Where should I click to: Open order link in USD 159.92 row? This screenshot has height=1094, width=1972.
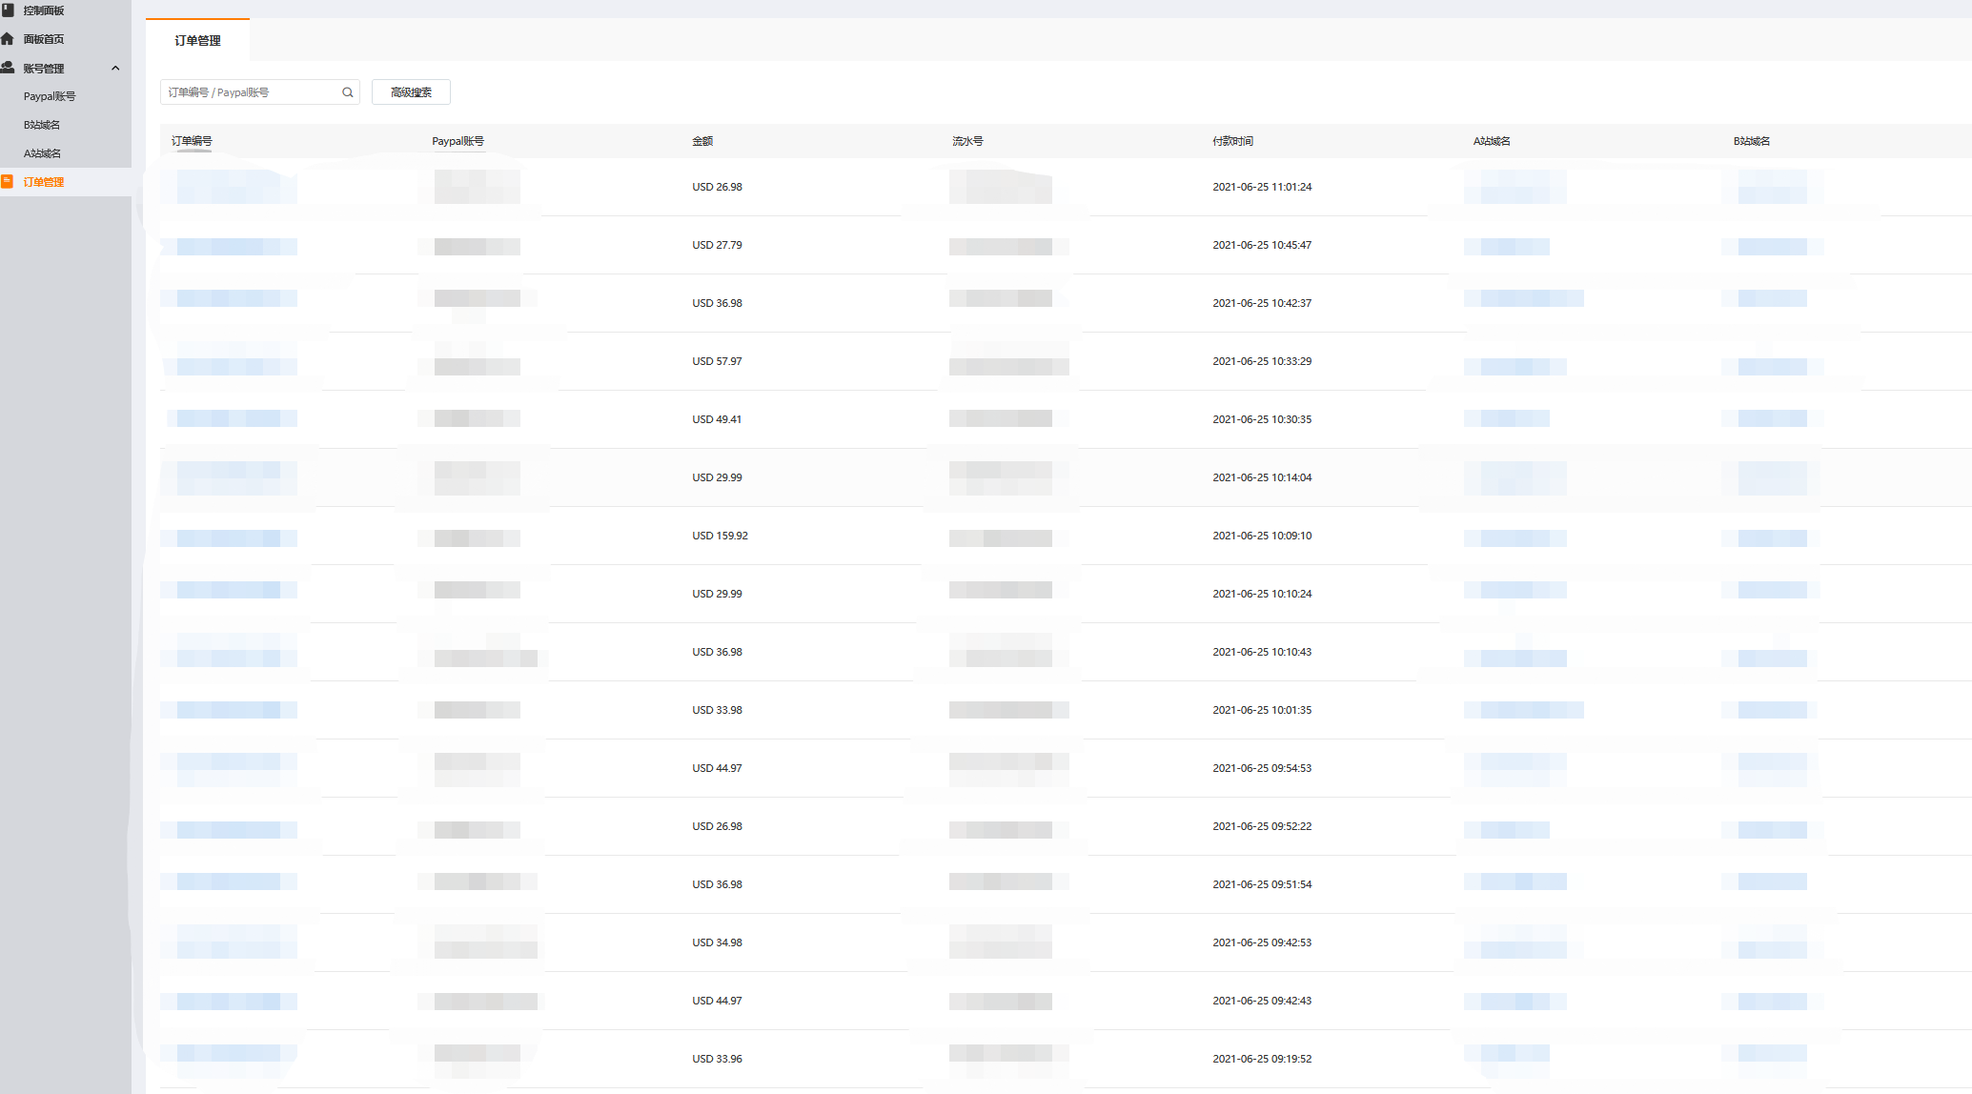(x=236, y=538)
